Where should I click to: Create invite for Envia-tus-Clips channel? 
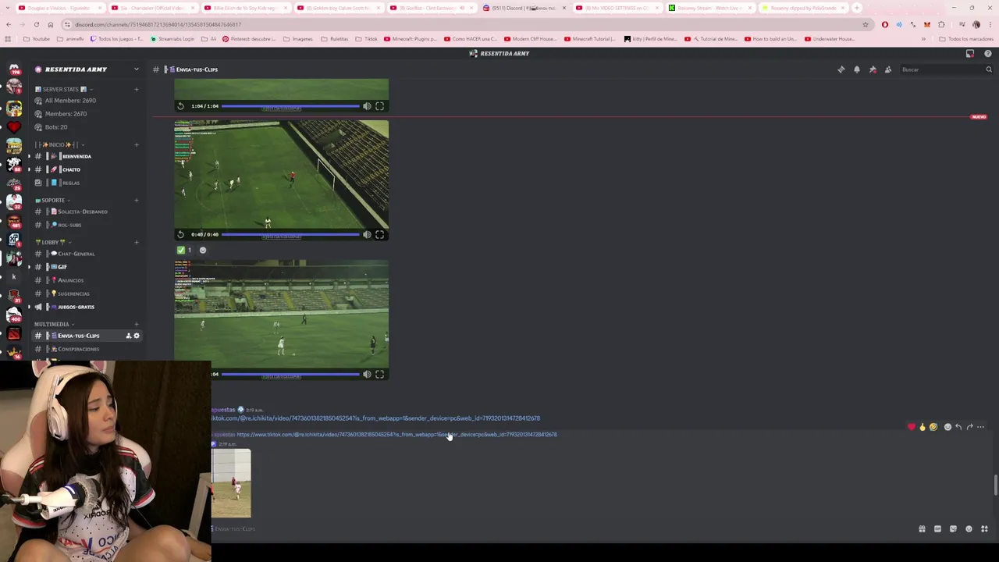click(x=128, y=336)
